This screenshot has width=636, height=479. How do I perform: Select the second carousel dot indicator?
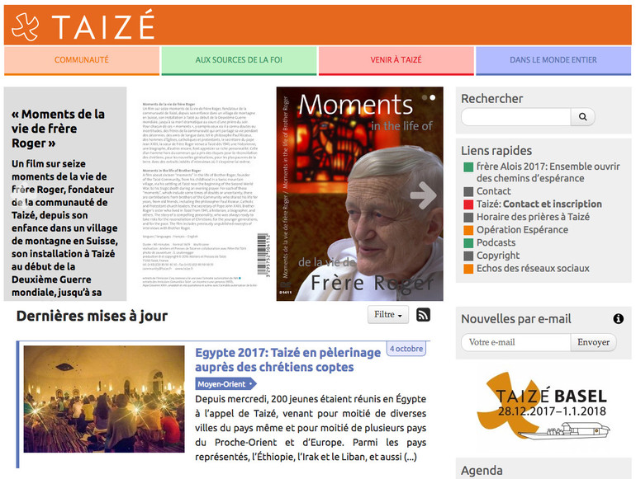(433, 97)
